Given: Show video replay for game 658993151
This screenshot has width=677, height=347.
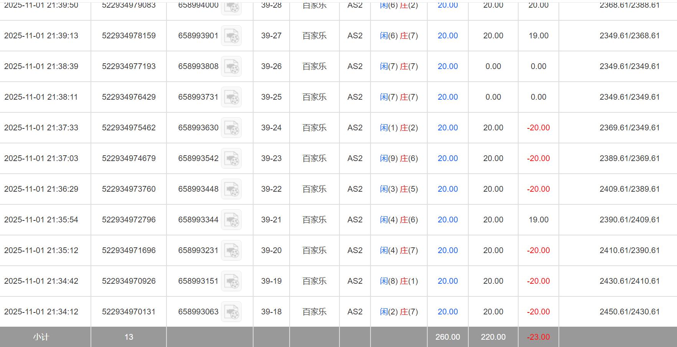Looking at the screenshot, I should (x=231, y=281).
